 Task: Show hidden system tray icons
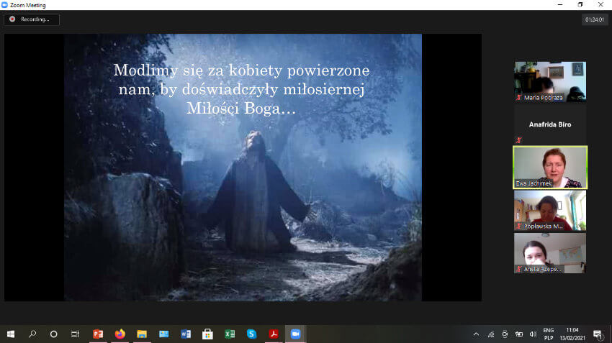tap(476, 334)
